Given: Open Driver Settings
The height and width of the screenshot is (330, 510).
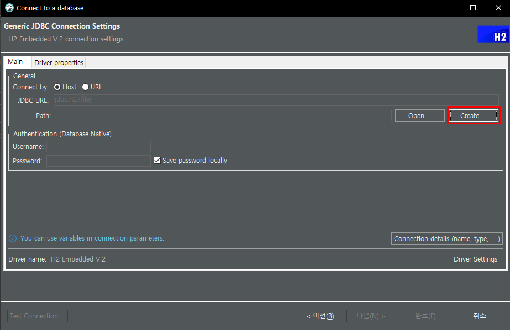Looking at the screenshot, I should (475, 259).
